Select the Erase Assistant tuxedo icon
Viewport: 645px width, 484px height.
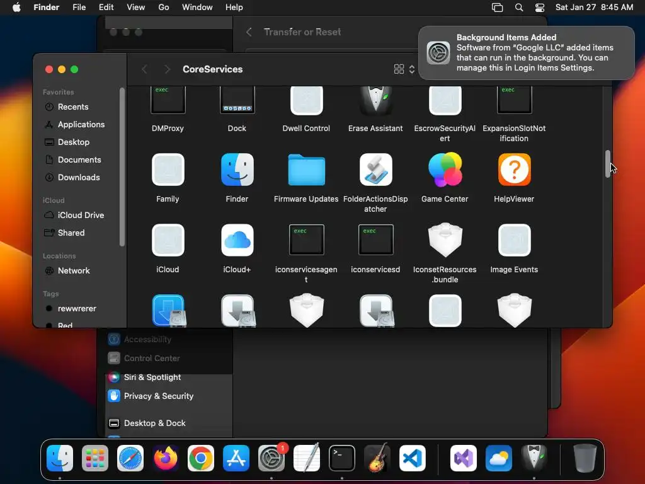click(x=375, y=100)
